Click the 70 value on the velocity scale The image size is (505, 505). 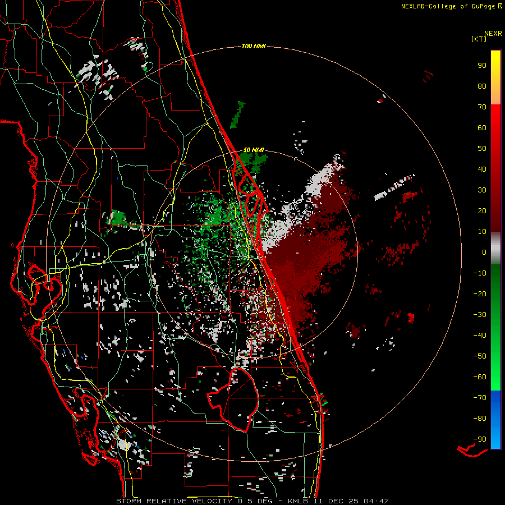482,107
